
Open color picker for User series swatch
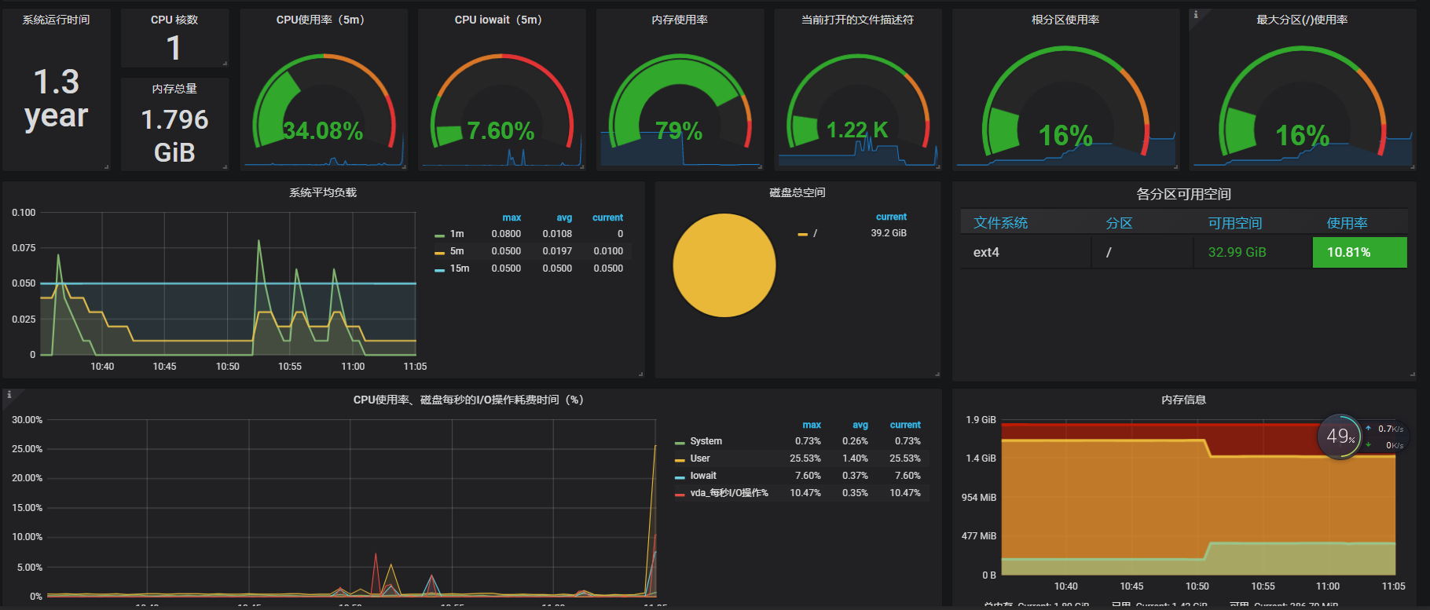(x=680, y=459)
